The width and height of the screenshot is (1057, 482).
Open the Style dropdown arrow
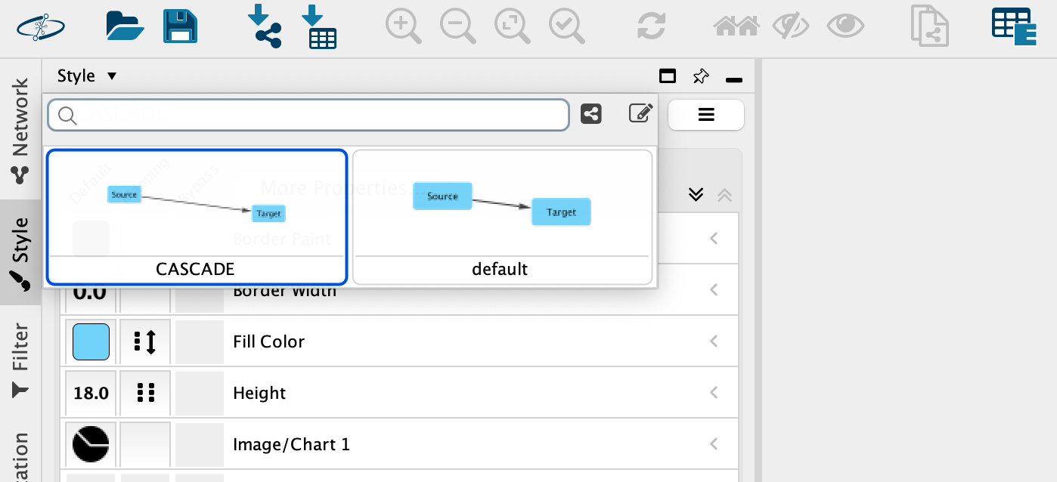(112, 76)
